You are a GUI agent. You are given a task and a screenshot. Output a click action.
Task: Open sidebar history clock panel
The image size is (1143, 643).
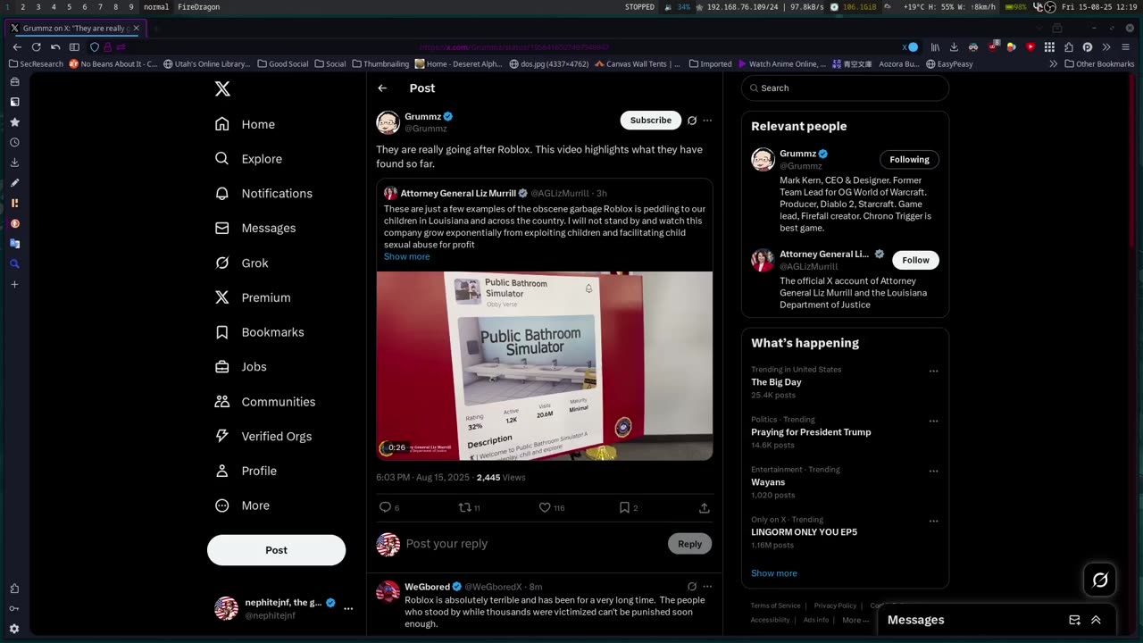pos(14,142)
